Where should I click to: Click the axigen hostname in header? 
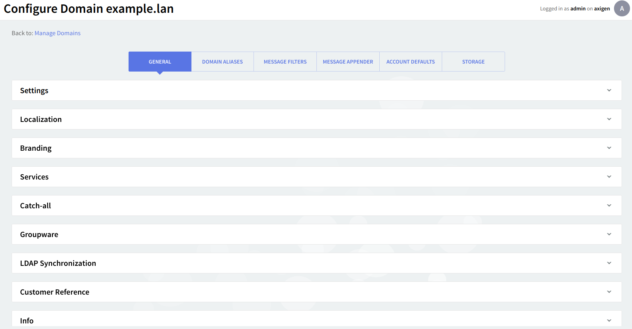tap(602, 9)
